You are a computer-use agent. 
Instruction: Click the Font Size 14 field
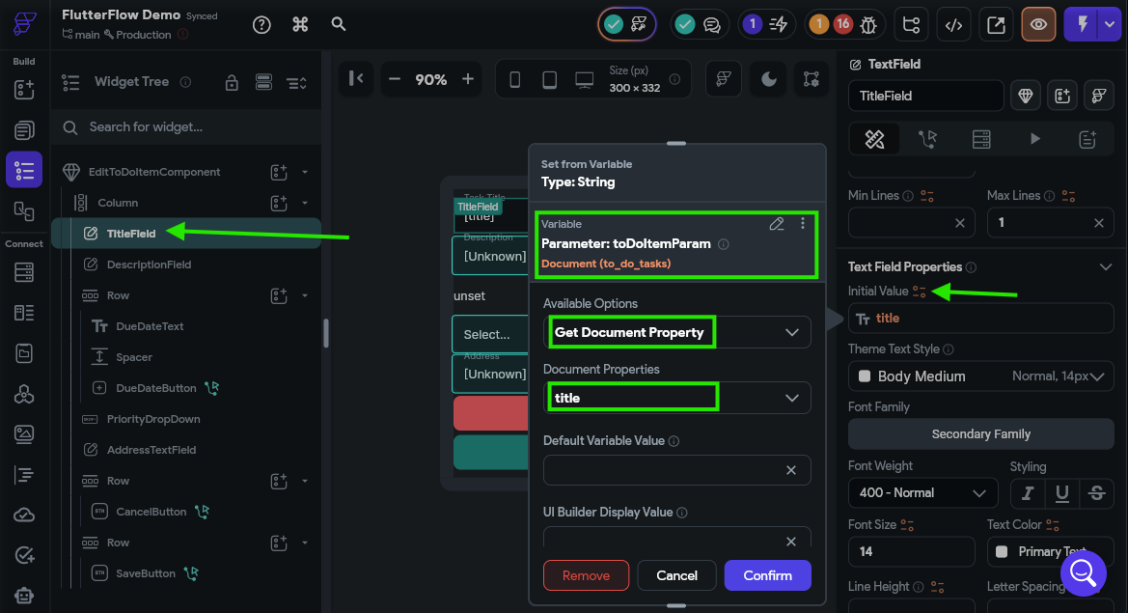pyautogui.click(x=912, y=552)
